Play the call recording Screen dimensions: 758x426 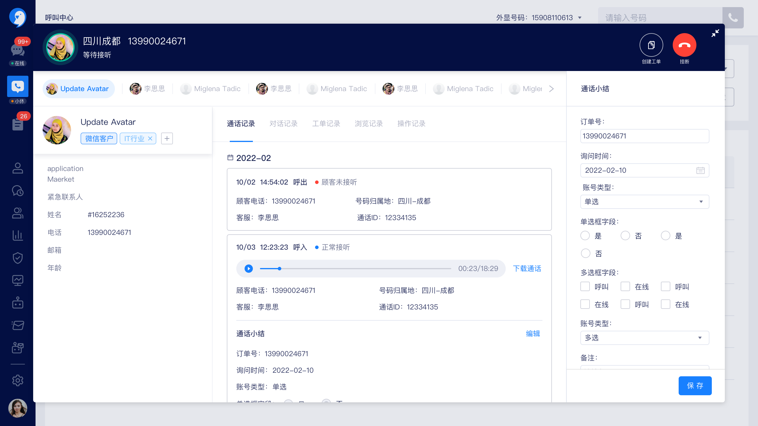click(249, 269)
